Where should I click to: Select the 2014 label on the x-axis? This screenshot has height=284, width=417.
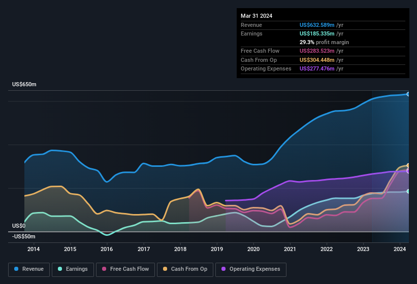(34, 249)
